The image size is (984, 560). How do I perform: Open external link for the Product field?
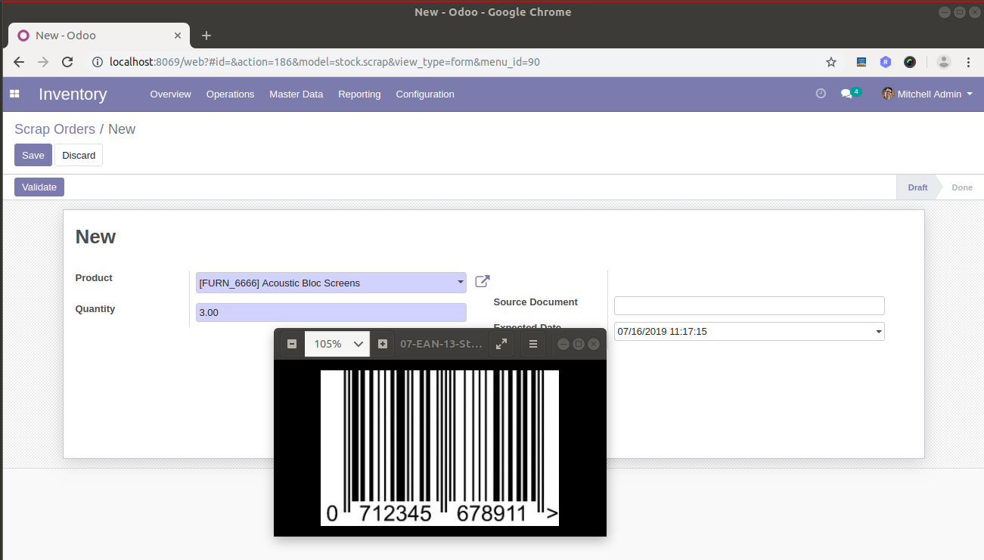tap(482, 282)
